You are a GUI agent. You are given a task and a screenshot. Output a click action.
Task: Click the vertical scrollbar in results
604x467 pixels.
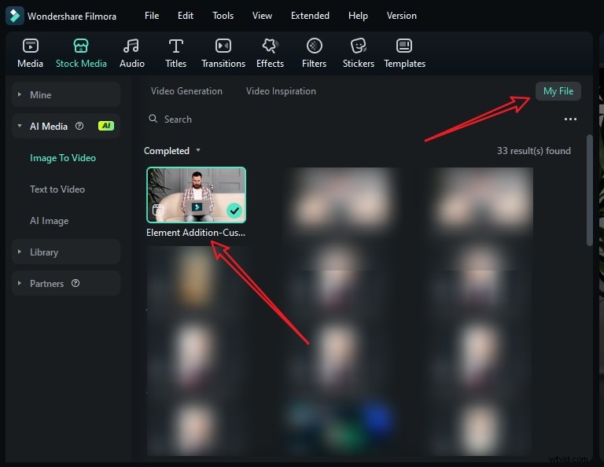[590, 189]
